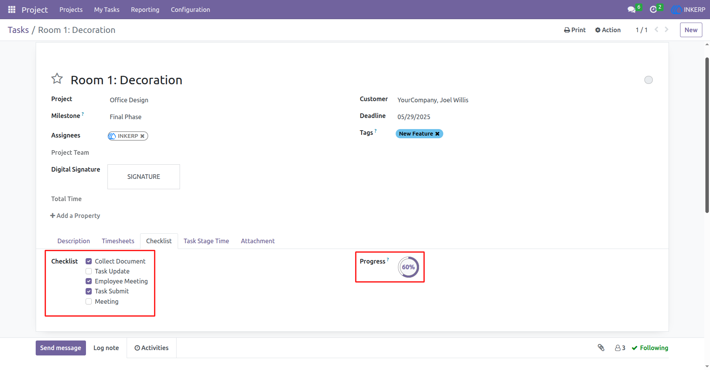Image resolution: width=710 pixels, height=370 pixels.
Task: Check the Meeting checklist item
Action: 89,301
